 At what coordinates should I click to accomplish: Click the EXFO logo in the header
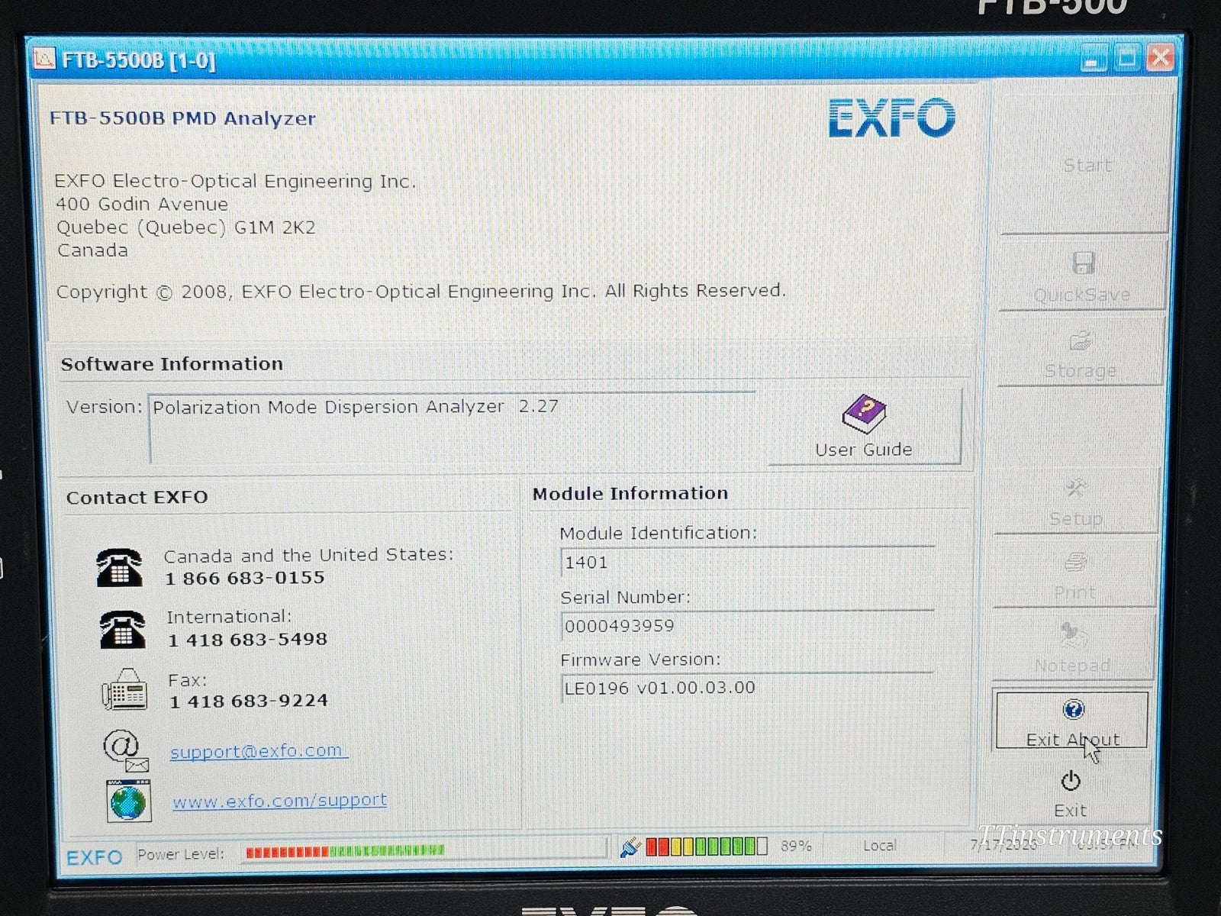coord(891,118)
